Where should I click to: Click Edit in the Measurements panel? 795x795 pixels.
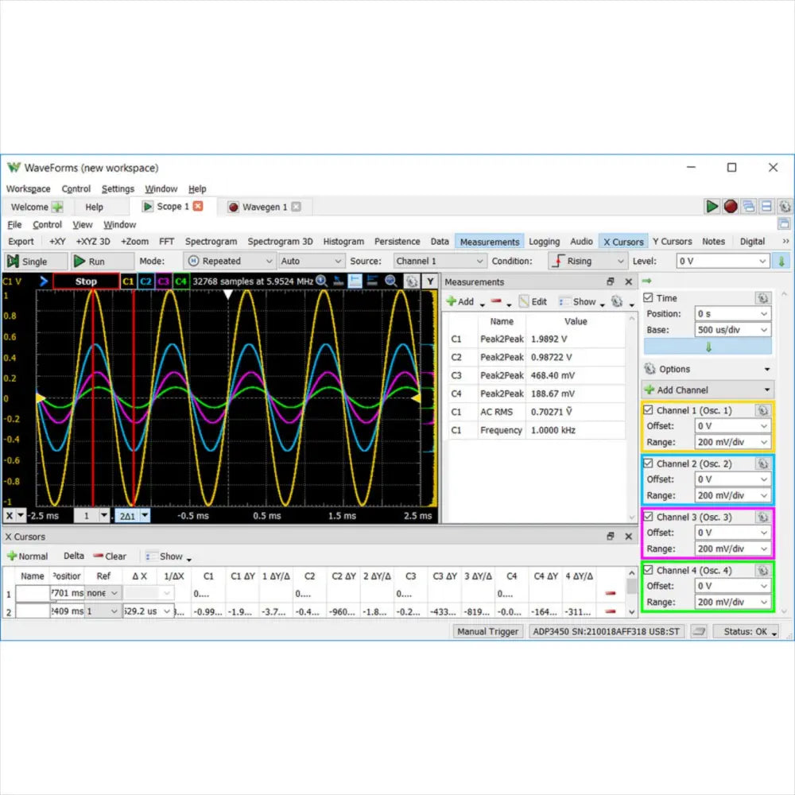(x=533, y=301)
